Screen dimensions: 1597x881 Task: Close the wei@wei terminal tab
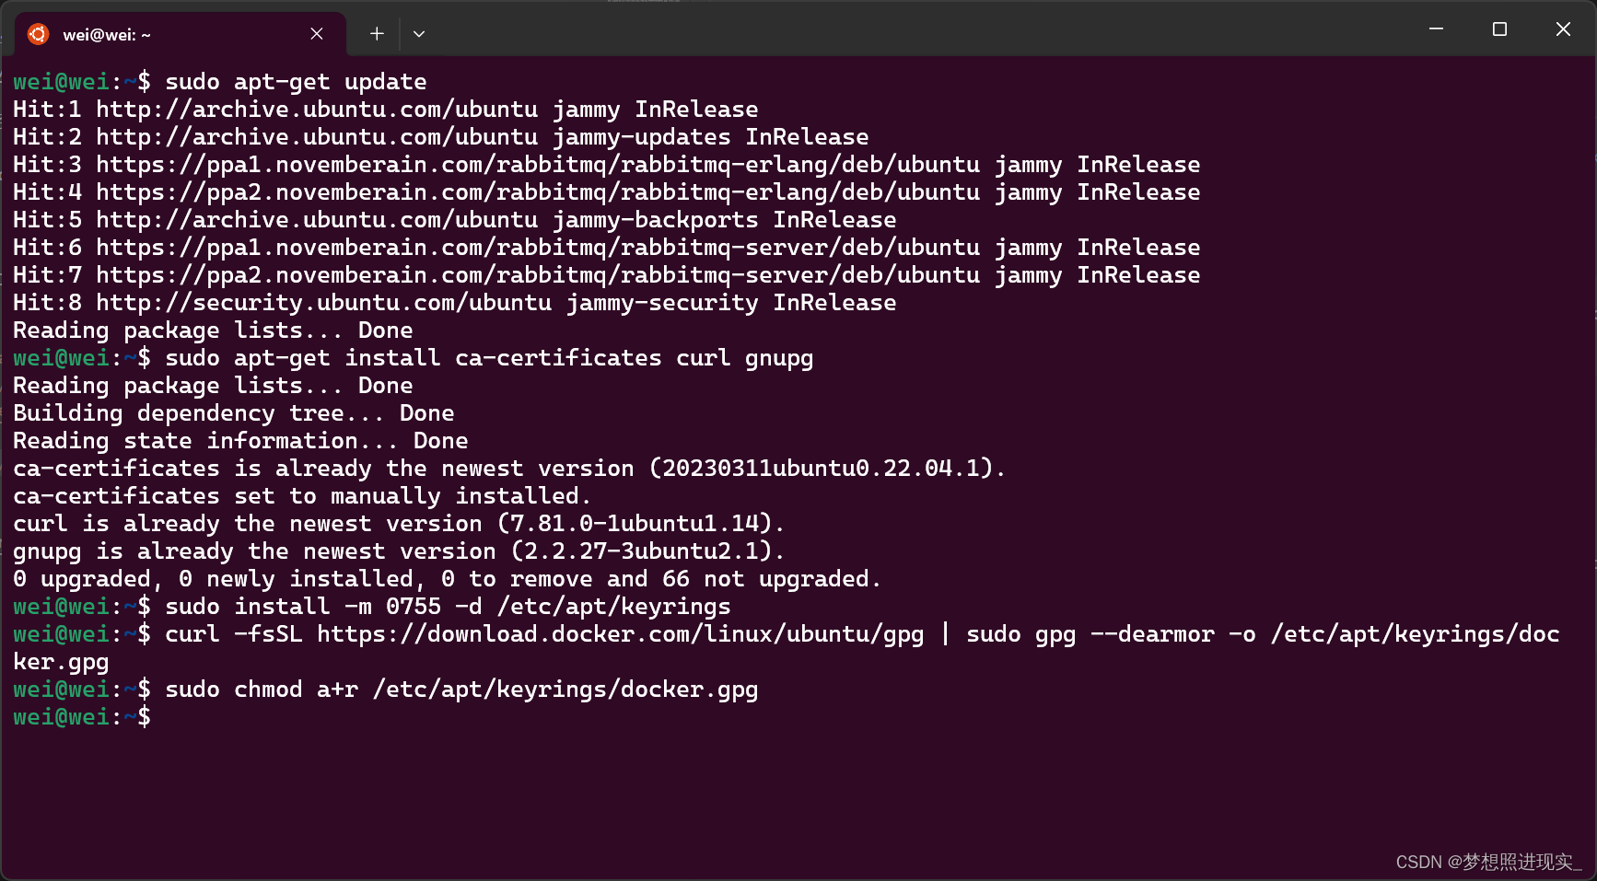pos(317,34)
